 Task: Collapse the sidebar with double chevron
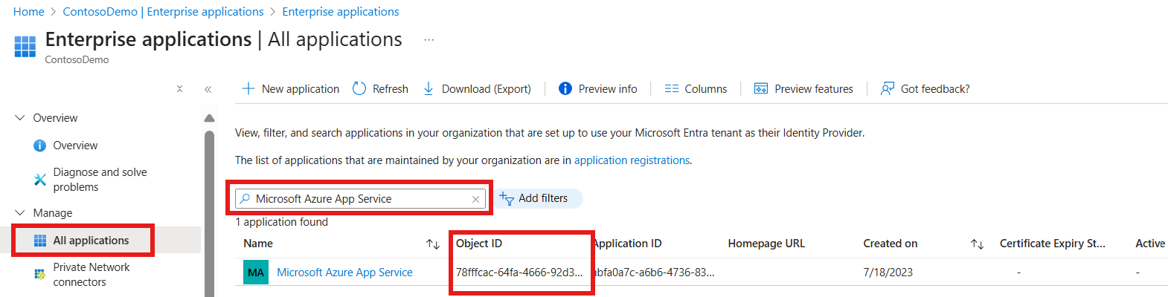(x=208, y=89)
